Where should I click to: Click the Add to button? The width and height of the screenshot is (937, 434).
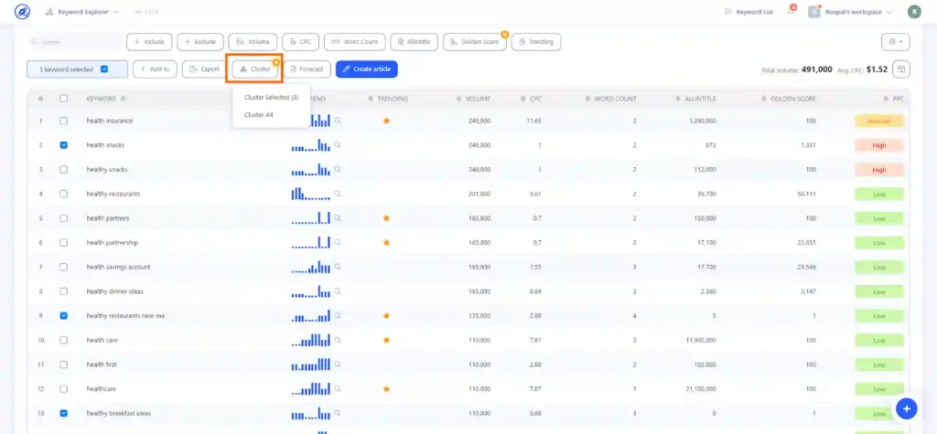[x=155, y=69]
